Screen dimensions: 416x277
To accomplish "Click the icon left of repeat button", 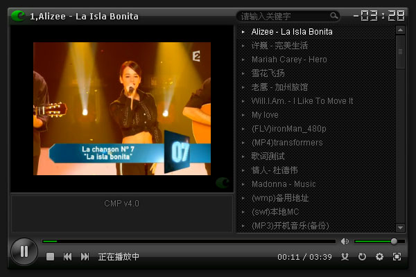I will coord(345,257).
